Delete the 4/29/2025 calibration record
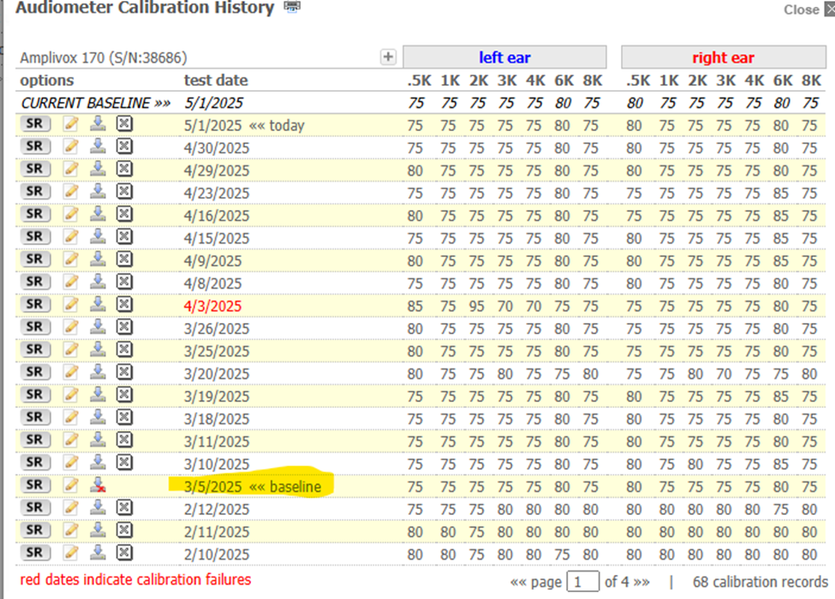Screen dimensions: 835x599 click(x=124, y=169)
